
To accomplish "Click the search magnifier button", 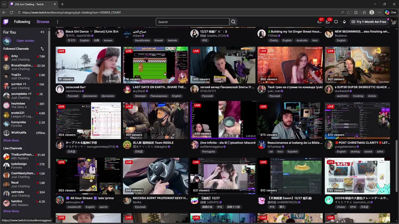I will [x=233, y=22].
